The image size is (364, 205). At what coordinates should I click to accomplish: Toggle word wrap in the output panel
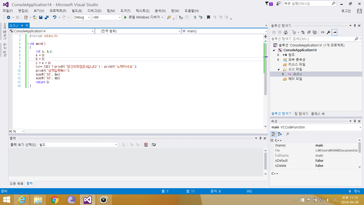[x=154, y=145]
